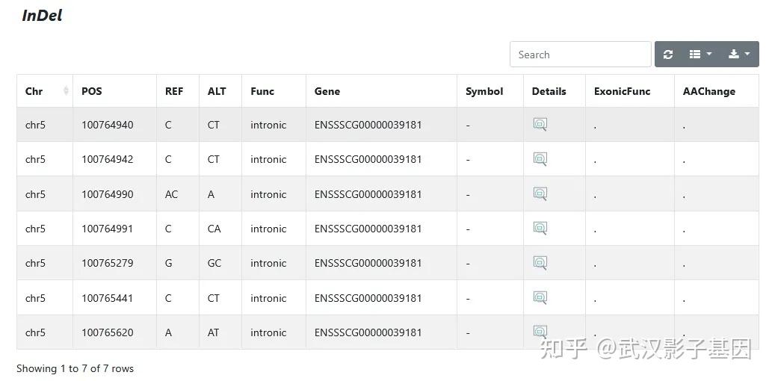Open details icon for POS 100765279
This screenshot has height=381, width=772.
click(x=540, y=263)
